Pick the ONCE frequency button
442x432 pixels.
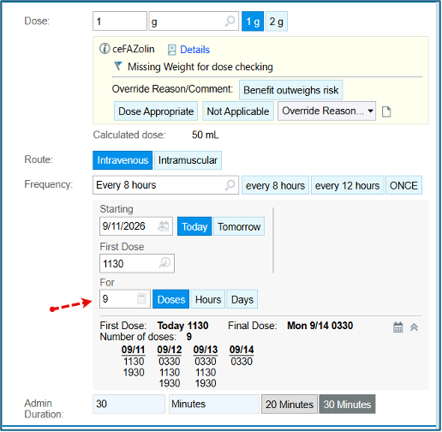(403, 185)
